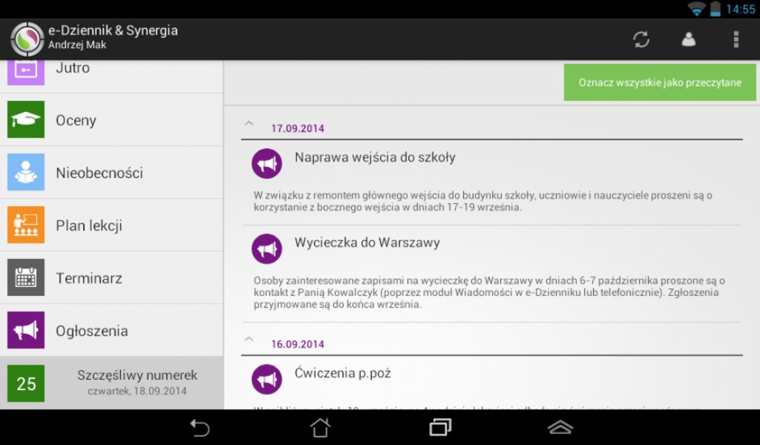Open the Wycieczka do Warszawy announcement title

pyautogui.click(x=367, y=243)
